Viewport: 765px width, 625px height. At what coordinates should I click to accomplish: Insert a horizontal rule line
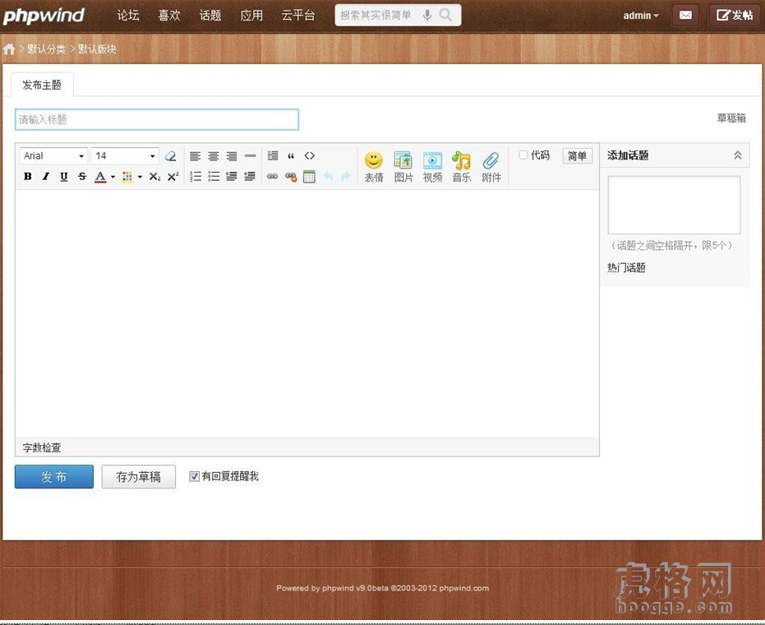point(251,155)
